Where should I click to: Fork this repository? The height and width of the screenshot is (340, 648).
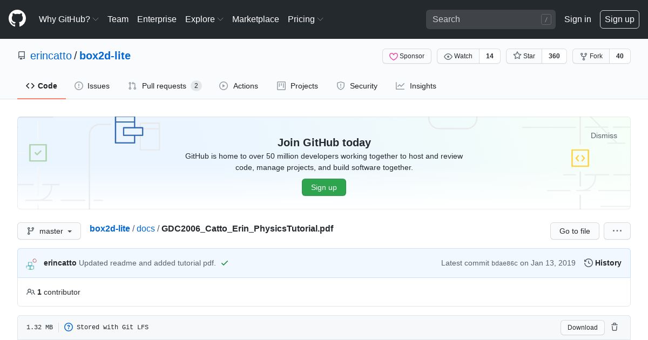point(591,56)
